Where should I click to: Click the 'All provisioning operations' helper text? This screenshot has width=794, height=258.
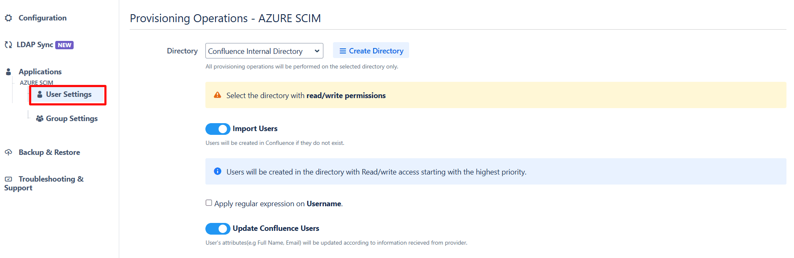pos(302,66)
